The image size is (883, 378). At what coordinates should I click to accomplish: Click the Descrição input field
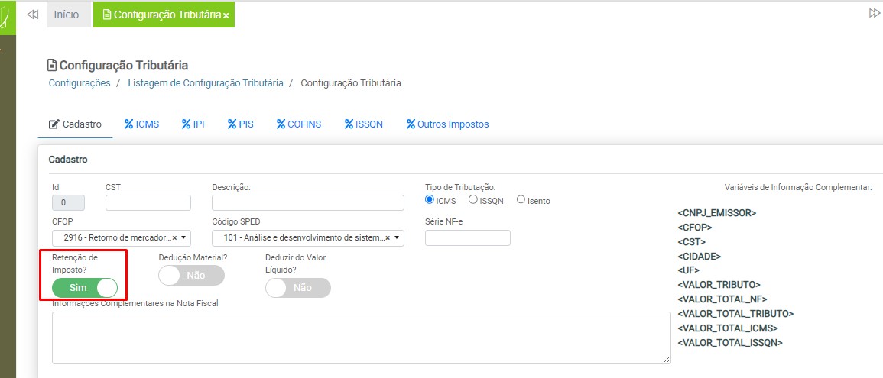[307, 202]
